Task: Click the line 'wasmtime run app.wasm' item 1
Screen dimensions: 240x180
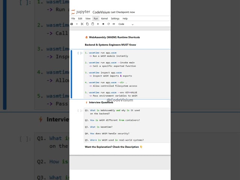Action: tap(100, 53)
